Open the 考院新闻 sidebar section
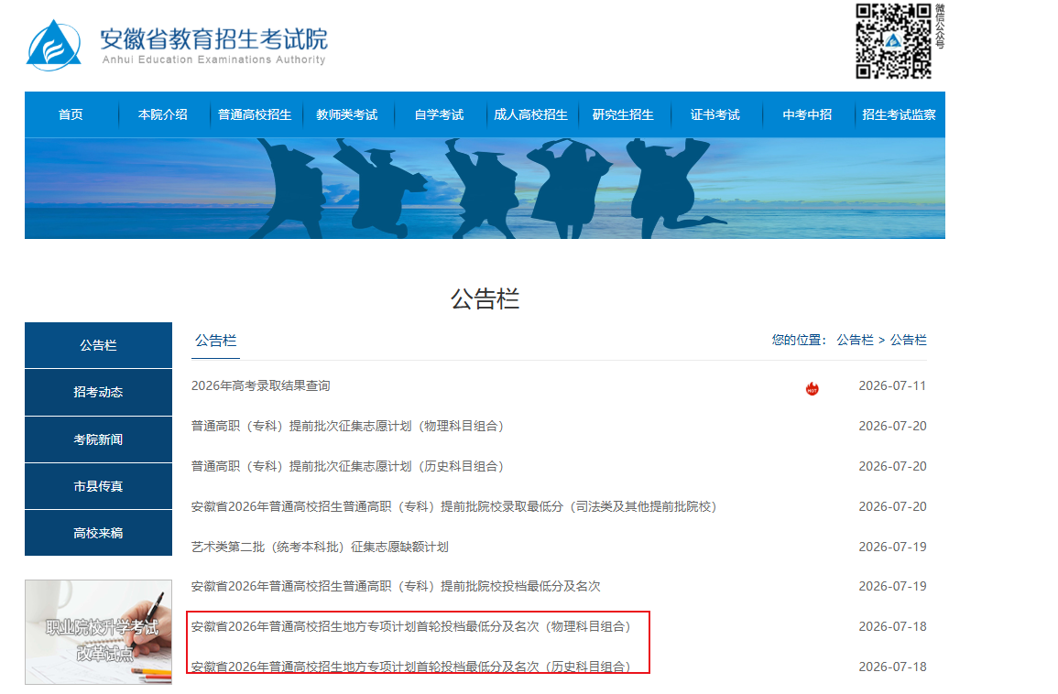Screen dimensions: 1058x694 point(99,439)
